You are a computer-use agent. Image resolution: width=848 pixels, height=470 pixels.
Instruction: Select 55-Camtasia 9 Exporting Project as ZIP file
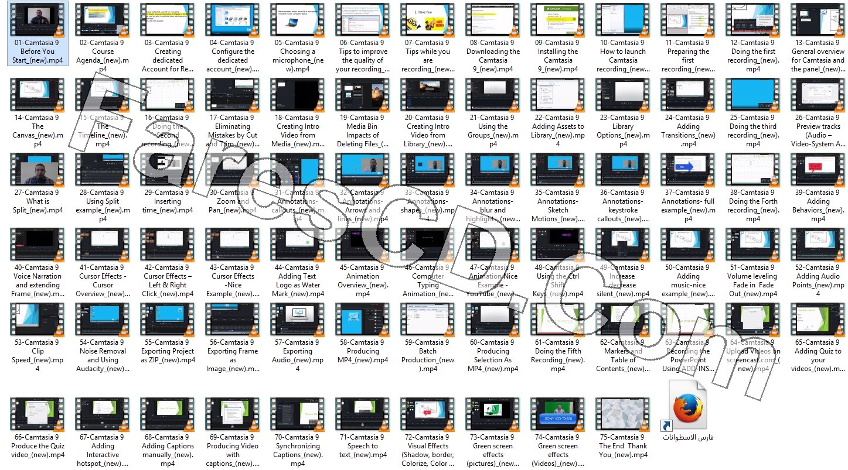[x=168, y=333]
